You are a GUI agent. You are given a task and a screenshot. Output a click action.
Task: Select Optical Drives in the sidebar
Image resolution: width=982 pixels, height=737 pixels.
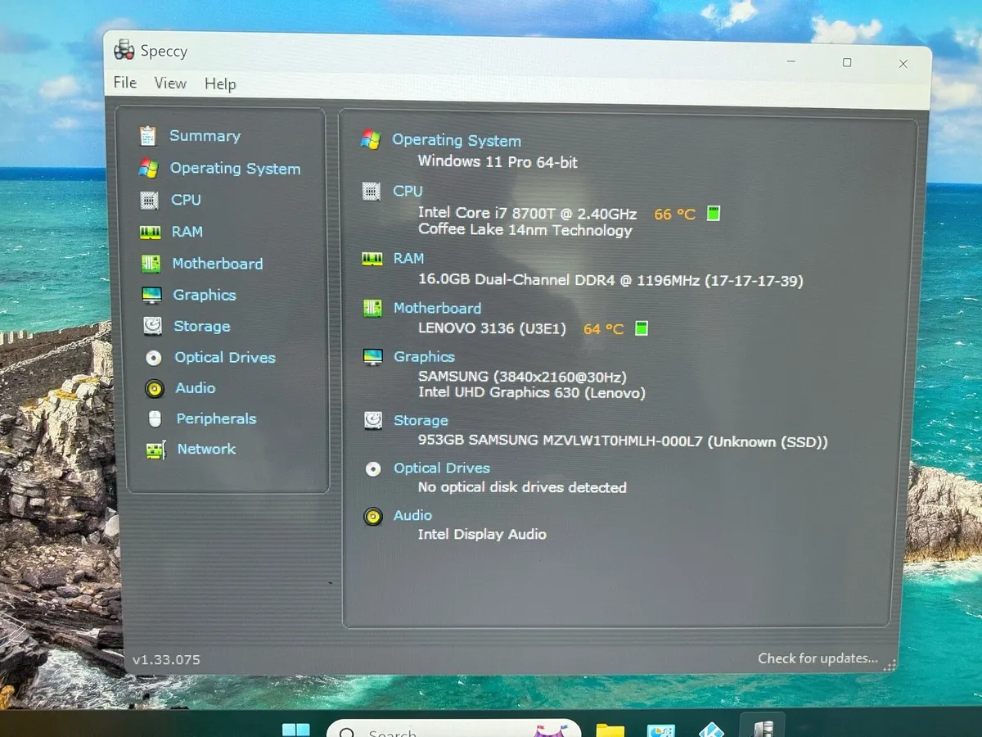(x=225, y=358)
